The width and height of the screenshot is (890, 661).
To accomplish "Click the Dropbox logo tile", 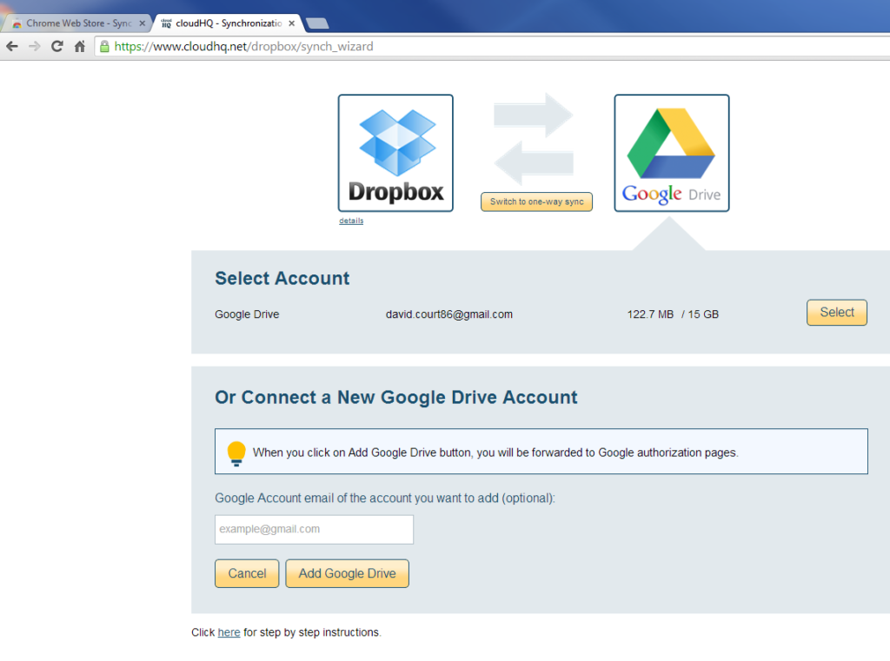I will tap(395, 153).
